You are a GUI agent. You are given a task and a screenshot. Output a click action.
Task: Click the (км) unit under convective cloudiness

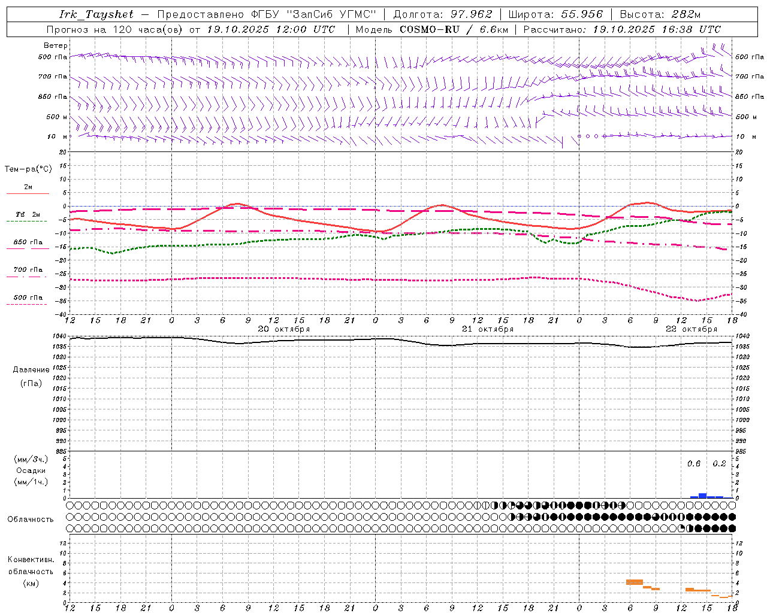click(x=31, y=583)
